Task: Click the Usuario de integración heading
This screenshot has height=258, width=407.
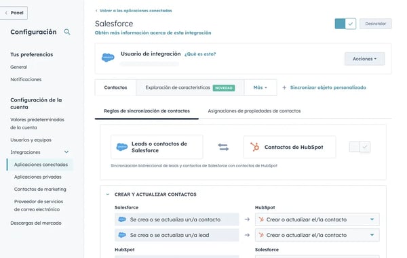Action: pyautogui.click(x=151, y=54)
